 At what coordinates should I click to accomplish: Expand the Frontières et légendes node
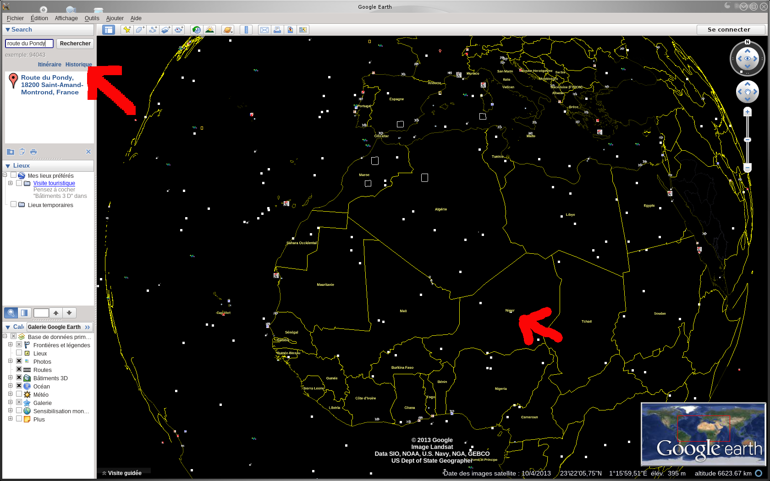point(10,344)
